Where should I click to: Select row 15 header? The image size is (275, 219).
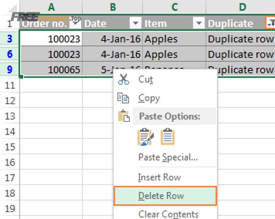tap(10, 147)
